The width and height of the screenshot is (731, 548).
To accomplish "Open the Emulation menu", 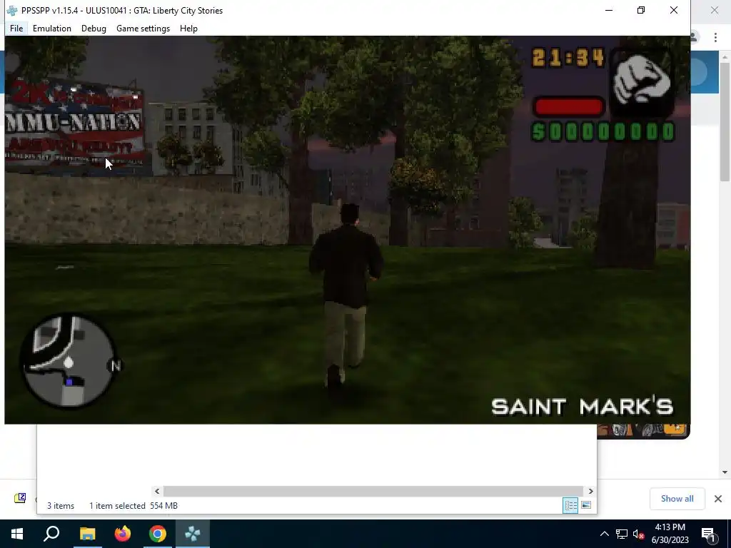I will (51, 29).
